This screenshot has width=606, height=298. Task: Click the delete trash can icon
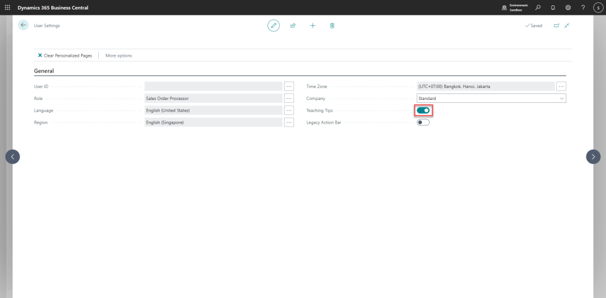point(332,25)
